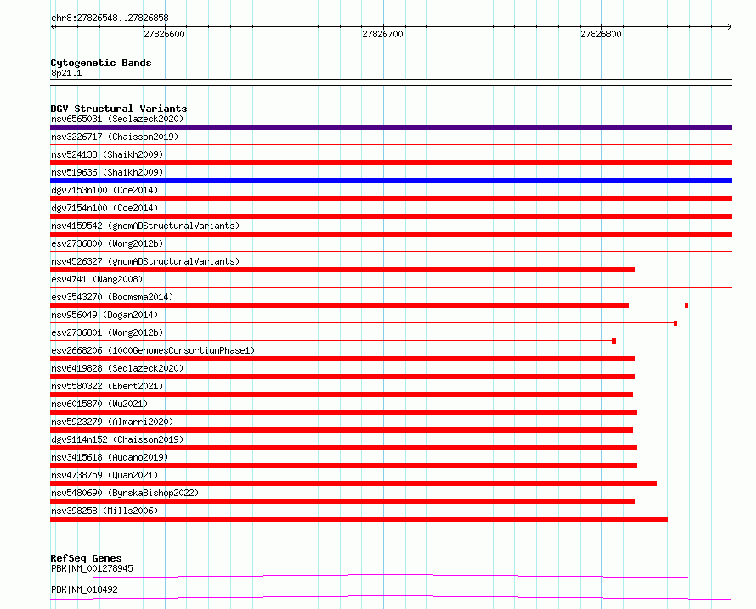The width and height of the screenshot is (756, 609).
Task: Click the end marker of esv2736801 feature
Action: click(614, 341)
